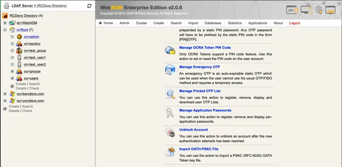Select cn=test_group in the tree
Viewport: 342px width, 167px height.
point(35,51)
